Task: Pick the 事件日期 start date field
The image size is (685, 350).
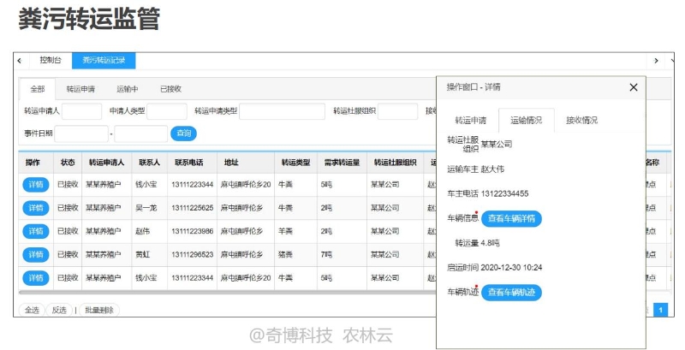Action: point(81,133)
